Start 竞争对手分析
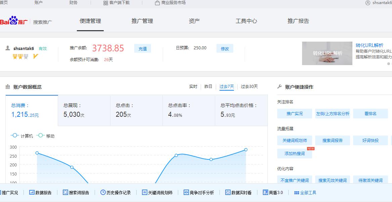Viewport: 392px width, 202px height. pyautogui.click(x=199, y=192)
